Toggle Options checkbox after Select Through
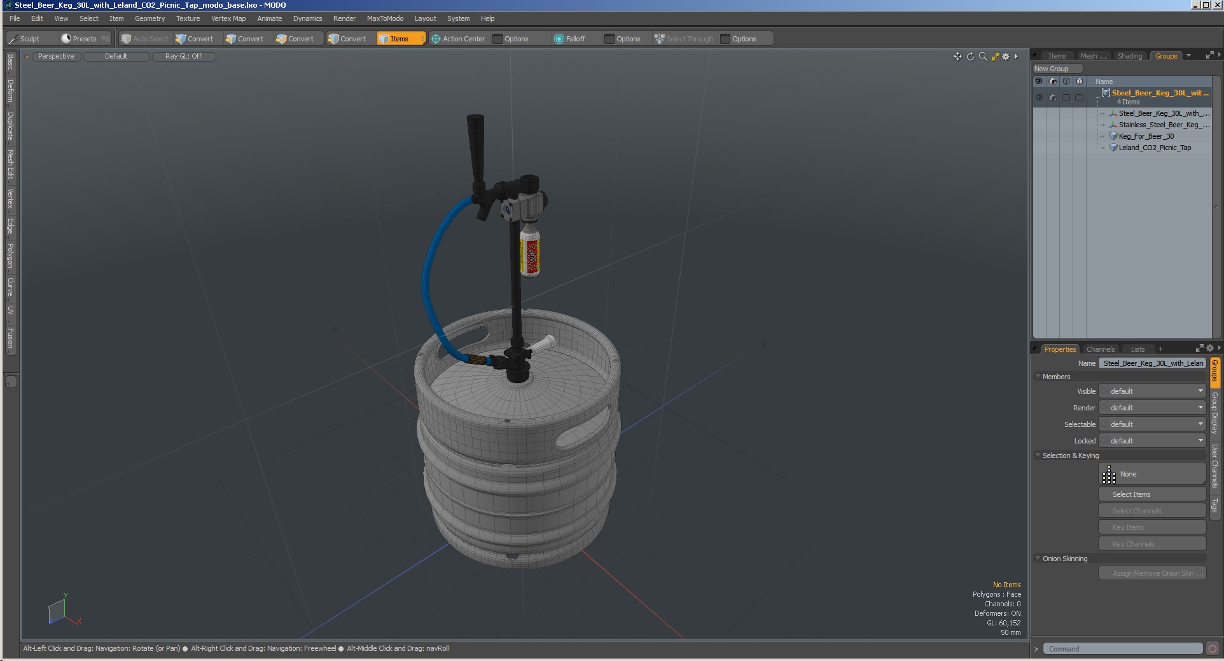The image size is (1224, 661). click(725, 39)
